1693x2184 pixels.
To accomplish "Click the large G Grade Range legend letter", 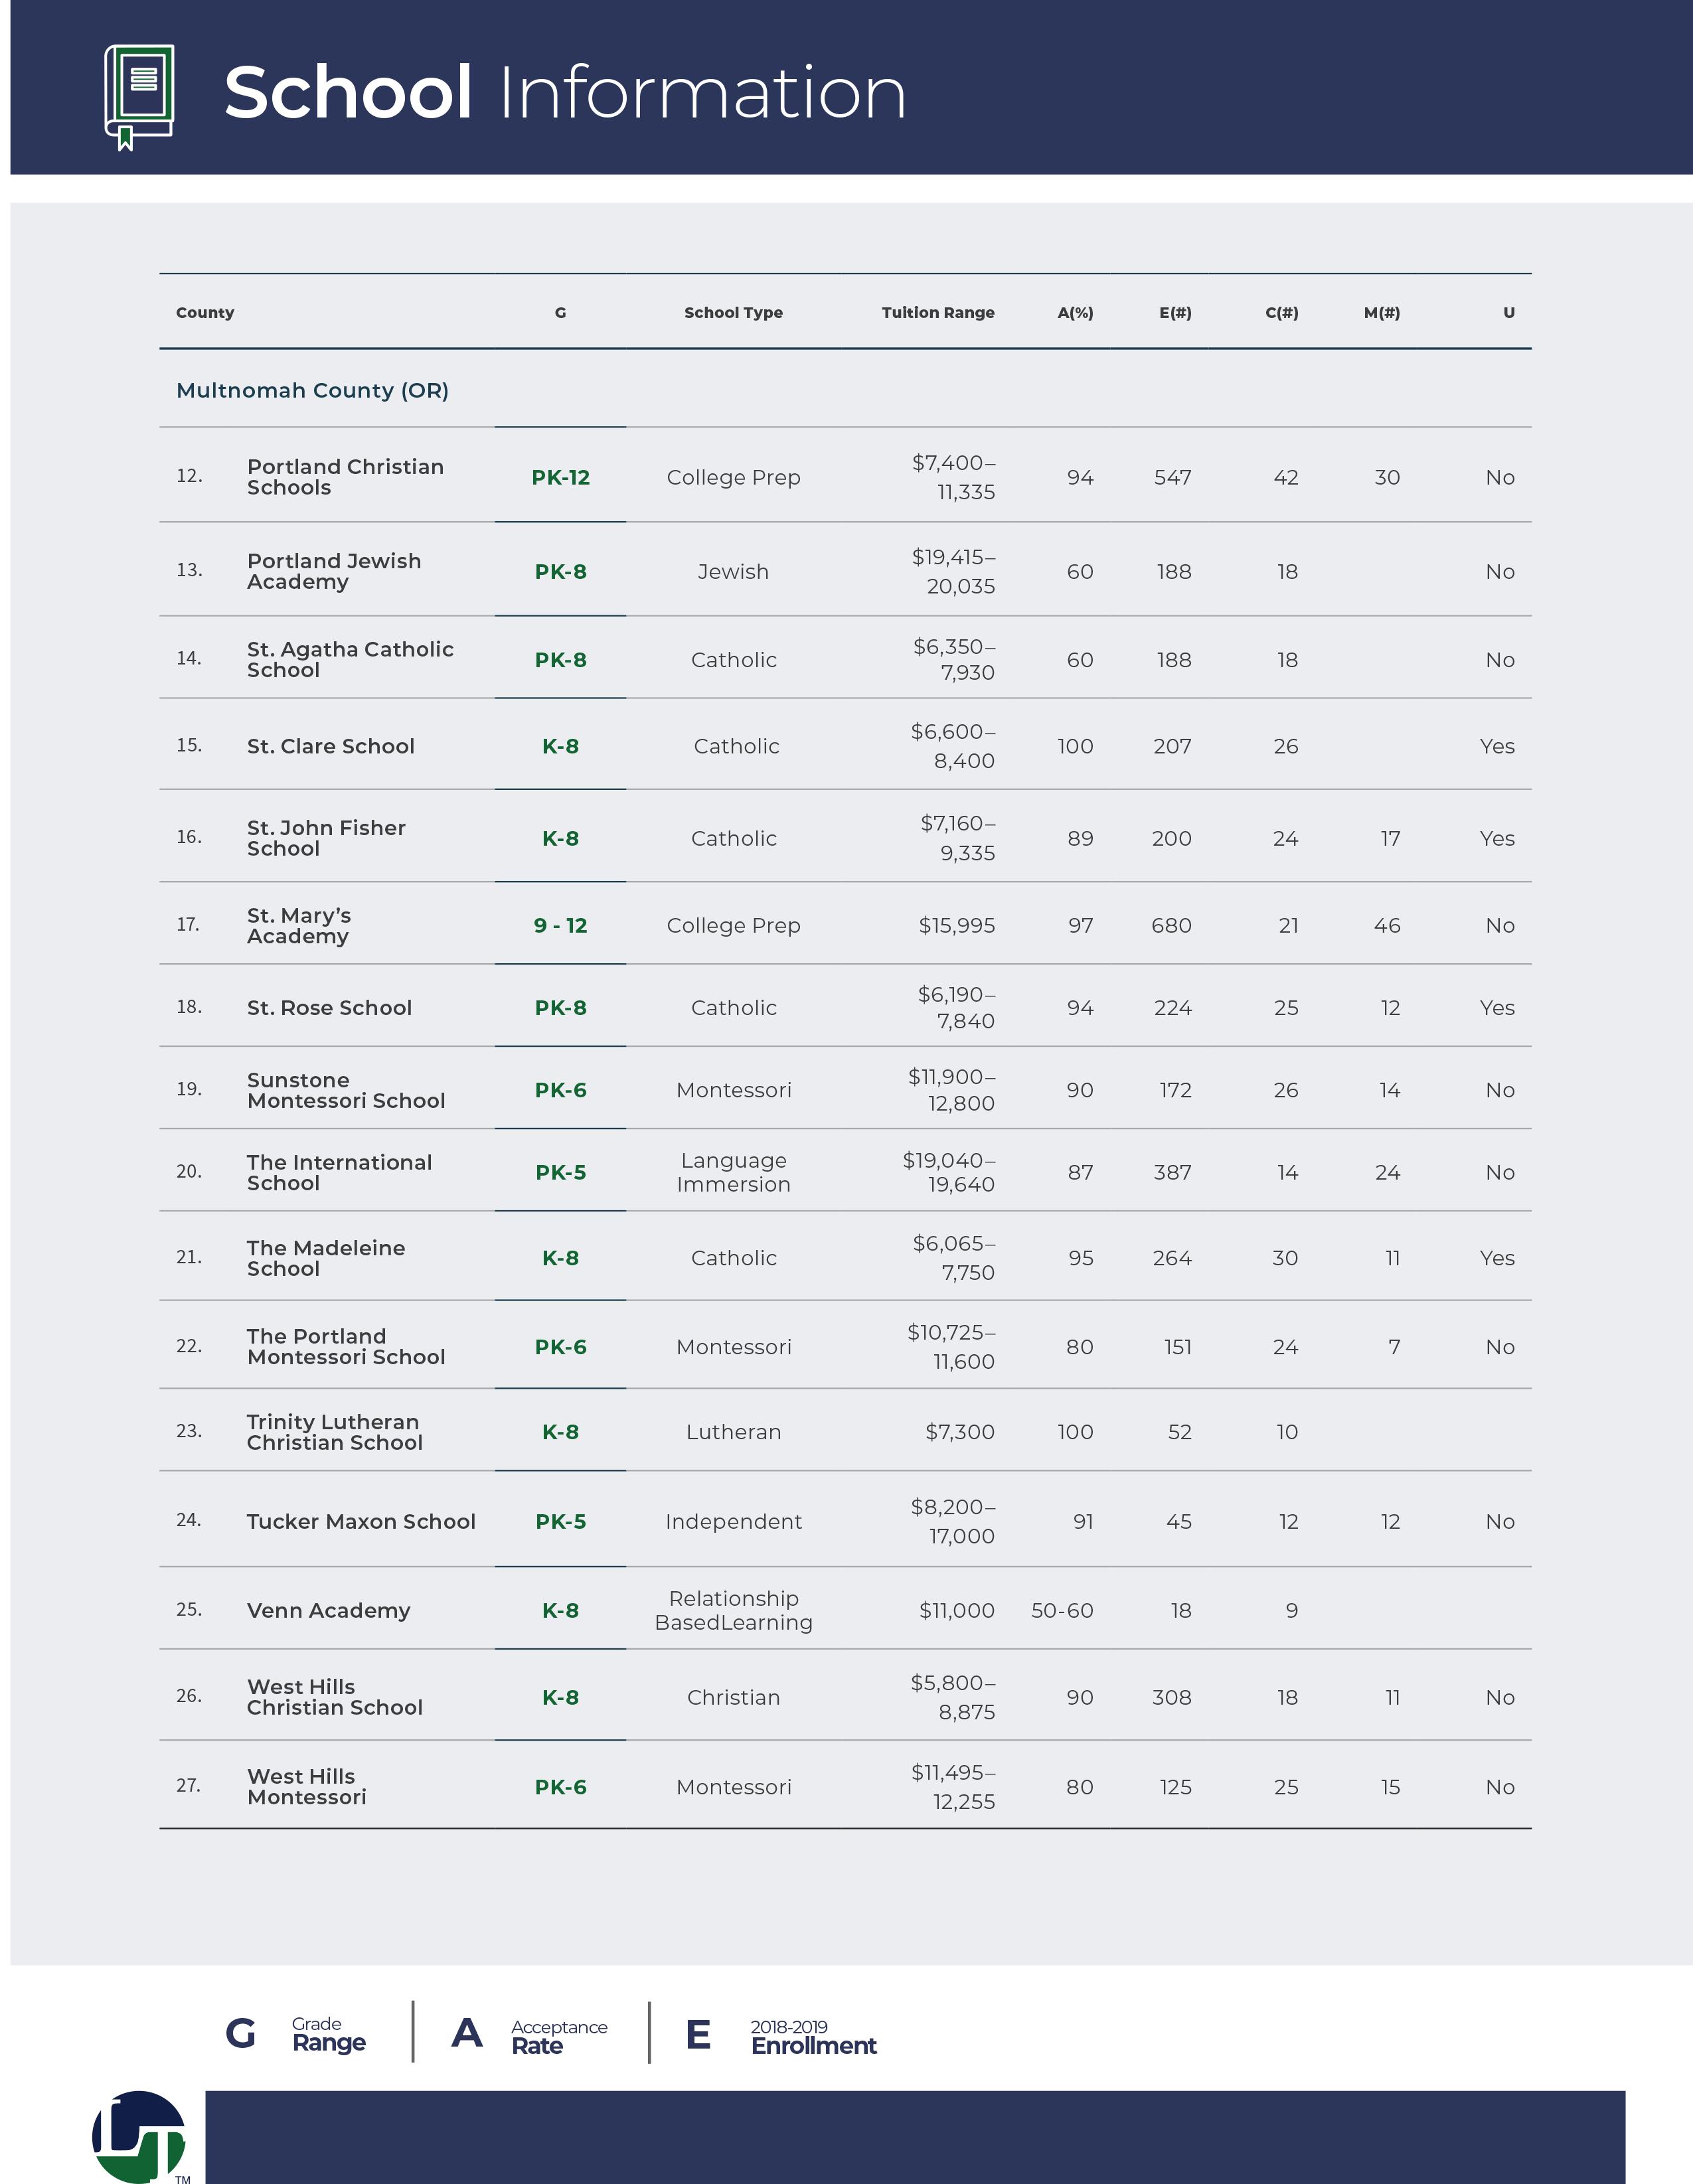I will (x=241, y=2033).
